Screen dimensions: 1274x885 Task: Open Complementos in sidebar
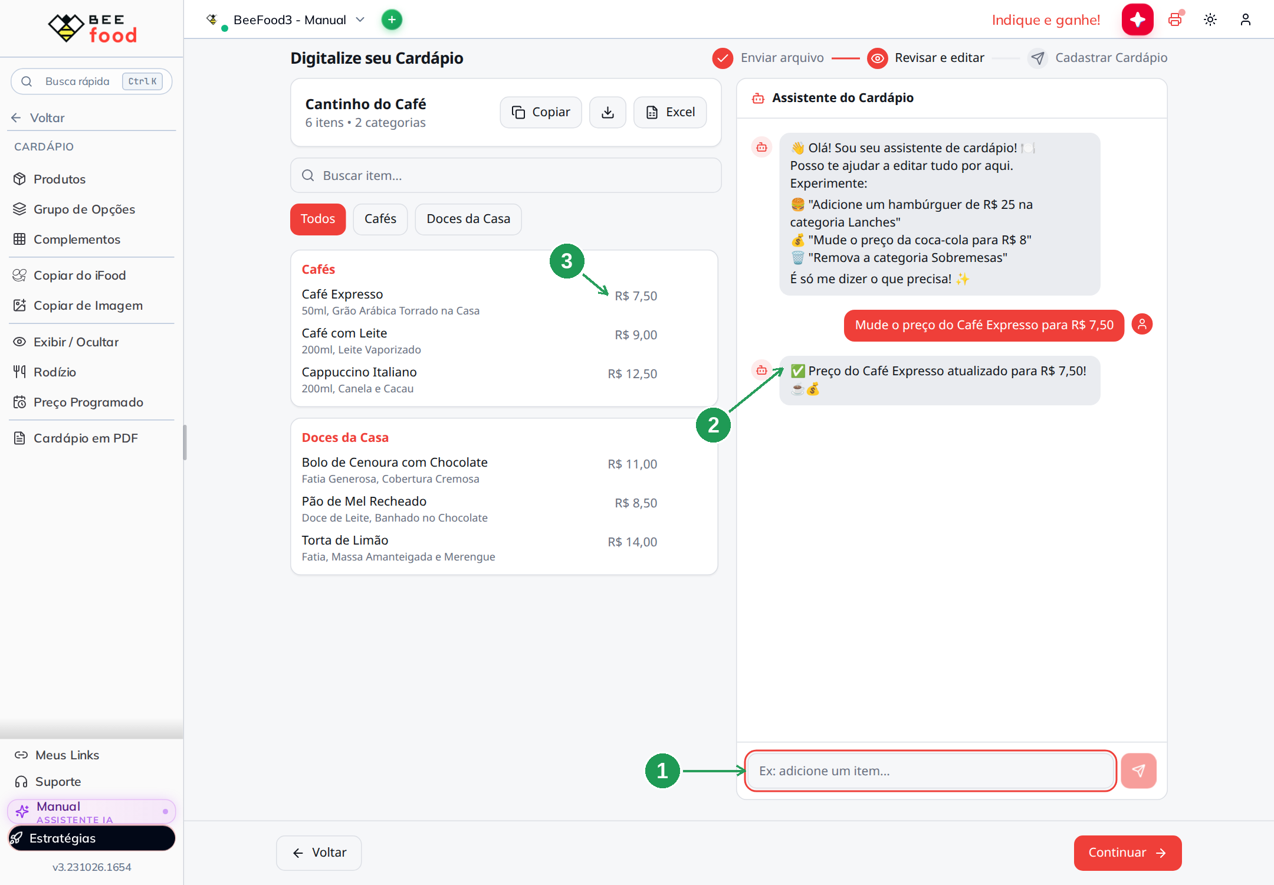tap(91, 239)
